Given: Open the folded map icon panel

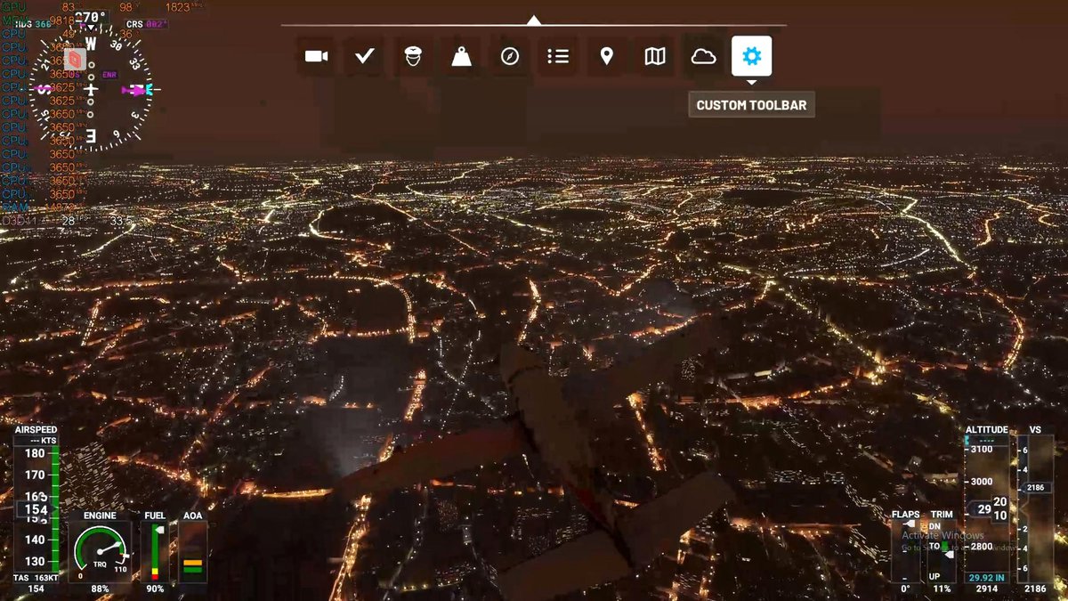Looking at the screenshot, I should (655, 56).
